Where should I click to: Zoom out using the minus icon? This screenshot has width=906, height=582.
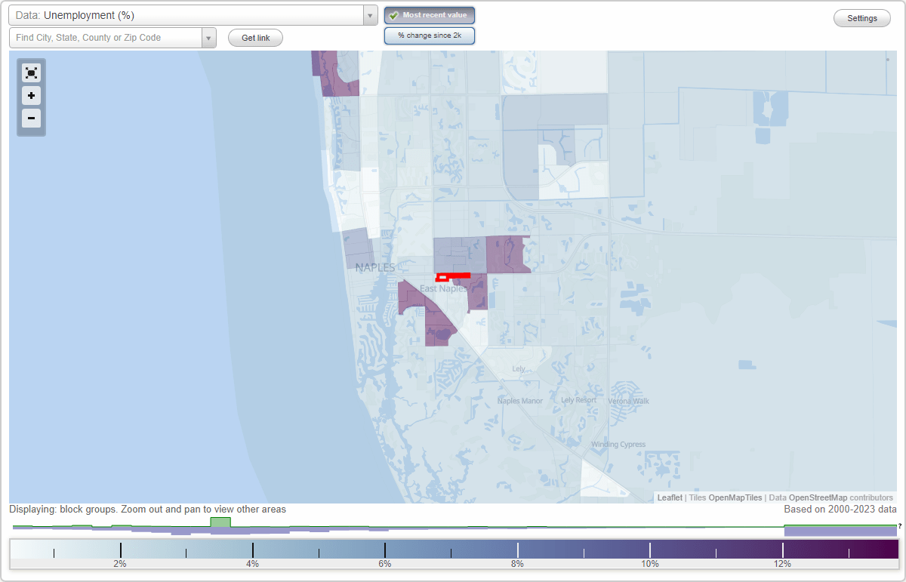point(31,119)
